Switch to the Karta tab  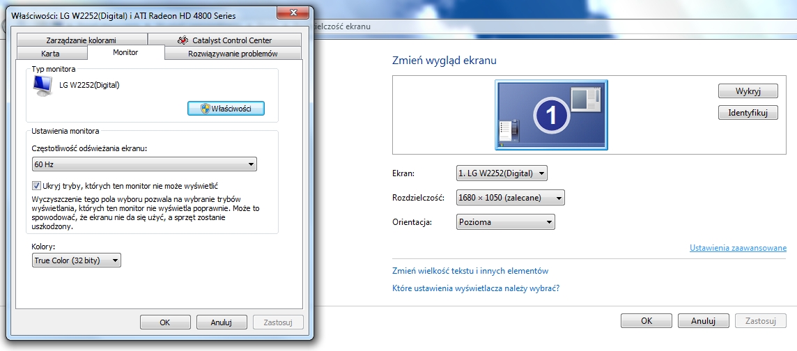[x=50, y=54]
